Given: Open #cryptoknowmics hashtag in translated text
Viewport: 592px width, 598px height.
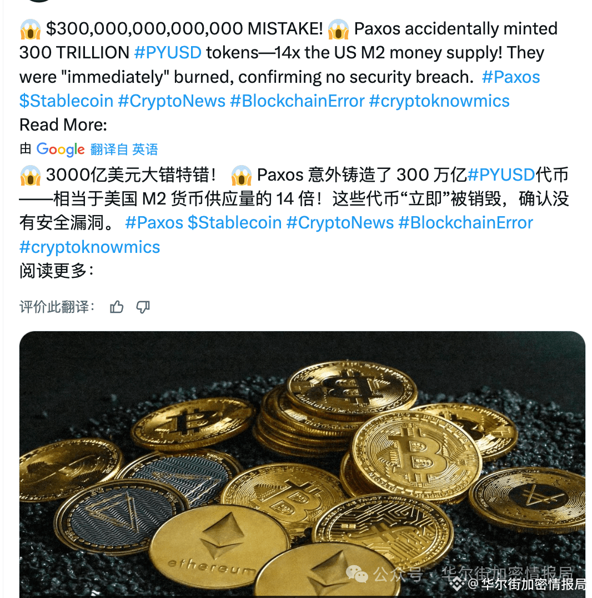Looking at the screenshot, I should (x=89, y=247).
